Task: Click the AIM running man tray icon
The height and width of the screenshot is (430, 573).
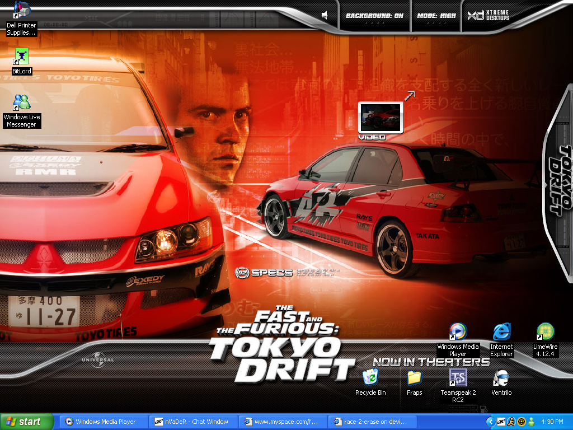Action: tap(511, 422)
